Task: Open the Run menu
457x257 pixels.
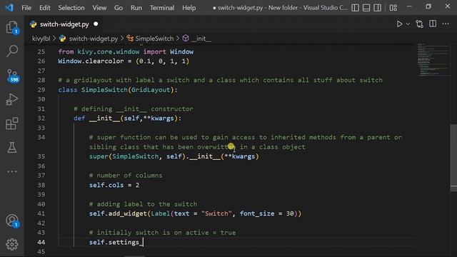Action: click(x=136, y=8)
